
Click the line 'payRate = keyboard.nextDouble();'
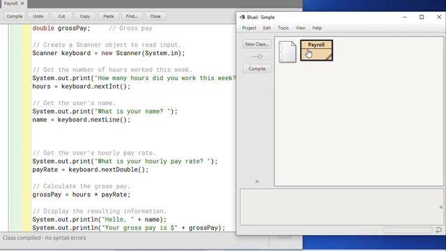(91, 169)
